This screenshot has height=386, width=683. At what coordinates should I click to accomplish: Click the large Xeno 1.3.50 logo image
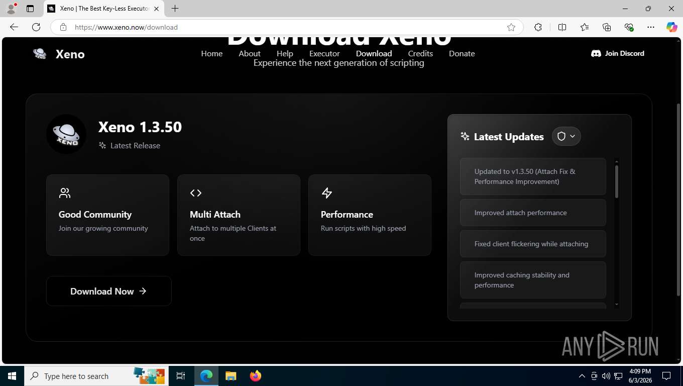click(66, 134)
